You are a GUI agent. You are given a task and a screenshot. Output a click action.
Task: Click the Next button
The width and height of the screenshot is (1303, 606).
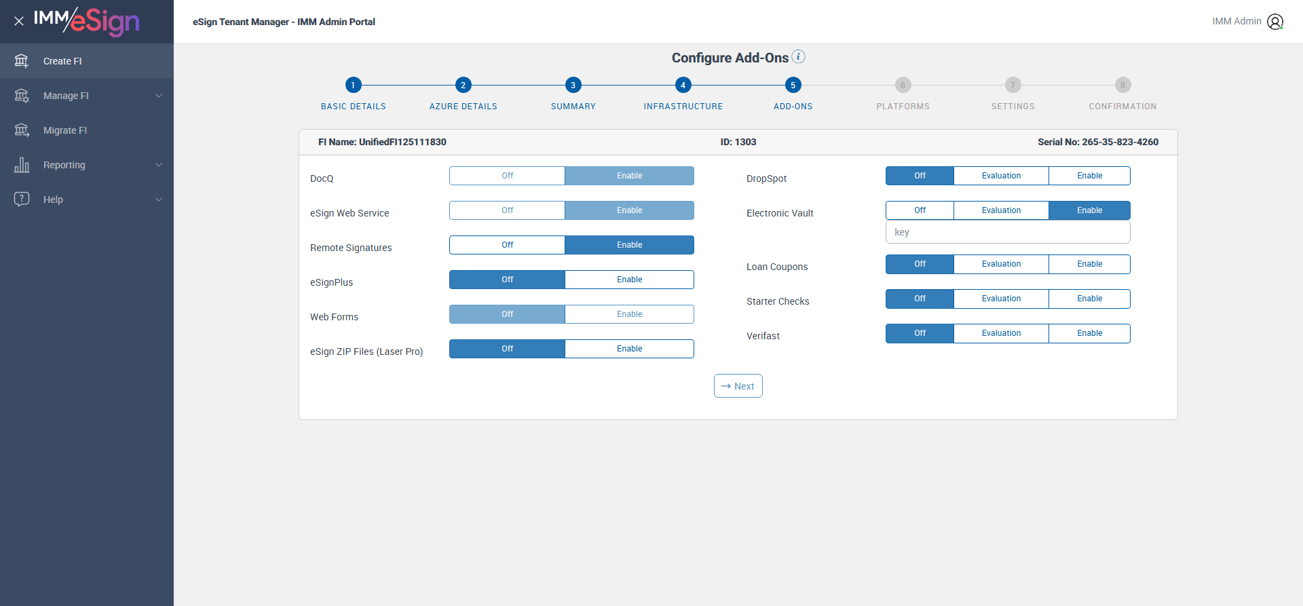click(x=738, y=386)
